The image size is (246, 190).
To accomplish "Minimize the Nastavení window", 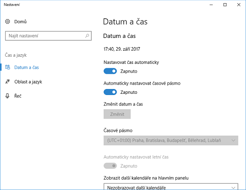I will [x=211, y=5].
